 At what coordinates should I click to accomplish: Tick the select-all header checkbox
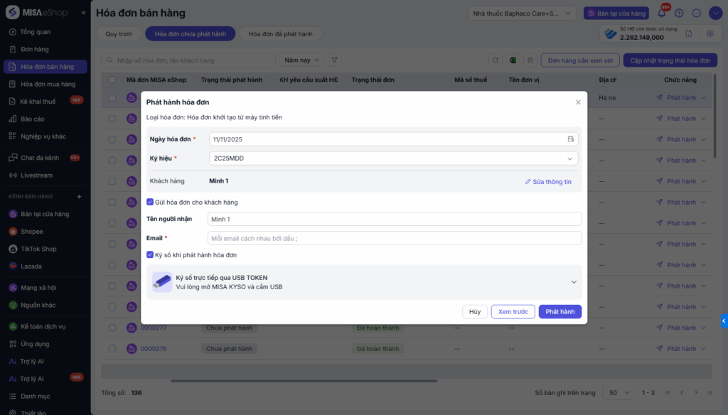coord(112,80)
